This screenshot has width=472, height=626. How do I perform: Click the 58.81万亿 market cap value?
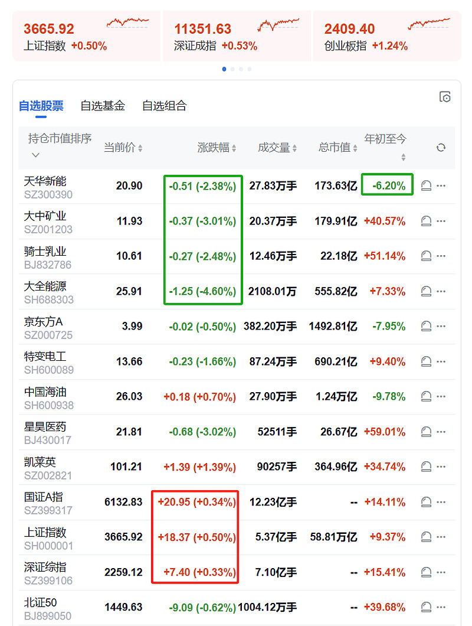pyautogui.click(x=333, y=537)
